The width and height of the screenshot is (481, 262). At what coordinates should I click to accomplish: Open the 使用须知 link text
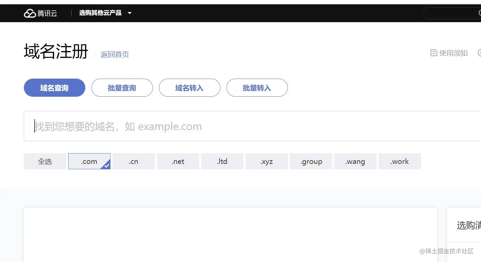[453, 53]
